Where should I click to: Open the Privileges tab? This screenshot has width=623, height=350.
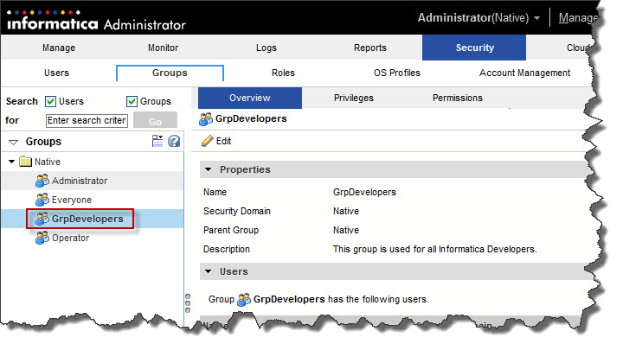[x=354, y=98]
